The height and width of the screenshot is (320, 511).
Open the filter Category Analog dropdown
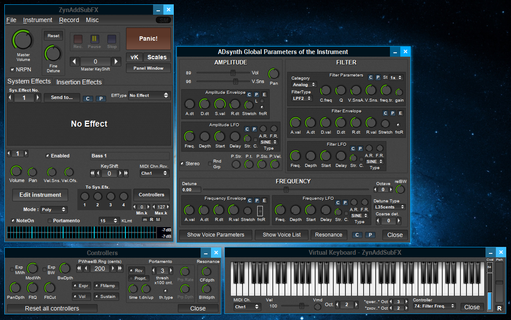pos(304,84)
